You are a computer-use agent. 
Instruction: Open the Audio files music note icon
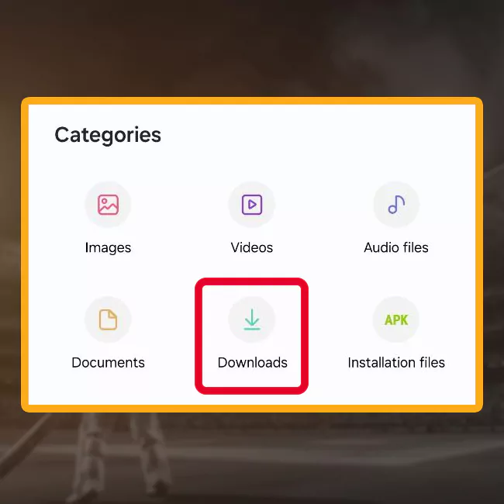tap(396, 205)
